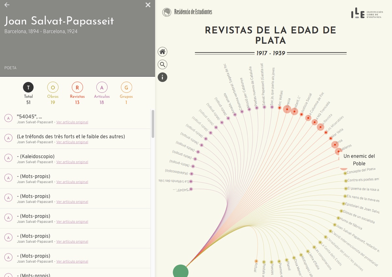The image size is (392, 277).
Task: Filter by Revistas category
Action: pos(77,88)
